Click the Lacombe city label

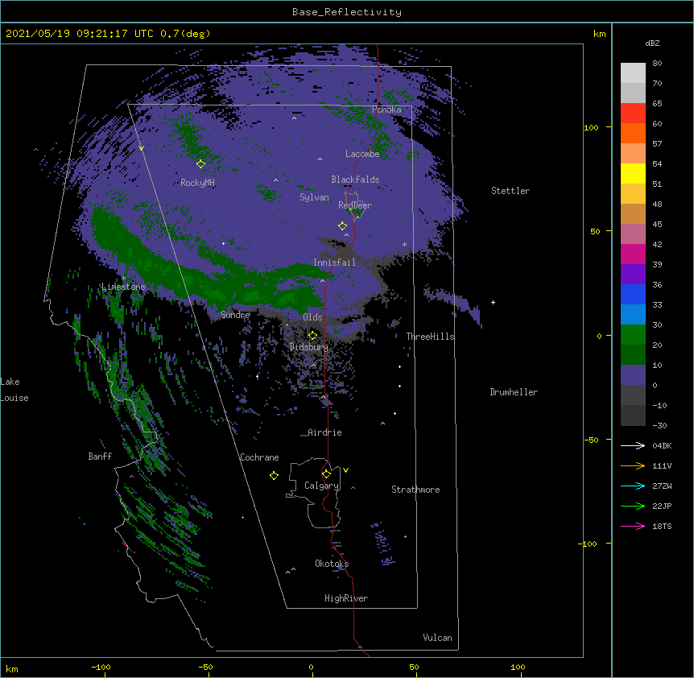[362, 154]
